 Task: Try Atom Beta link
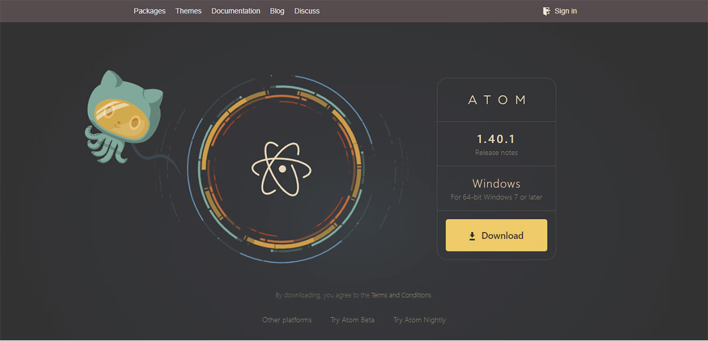click(352, 320)
